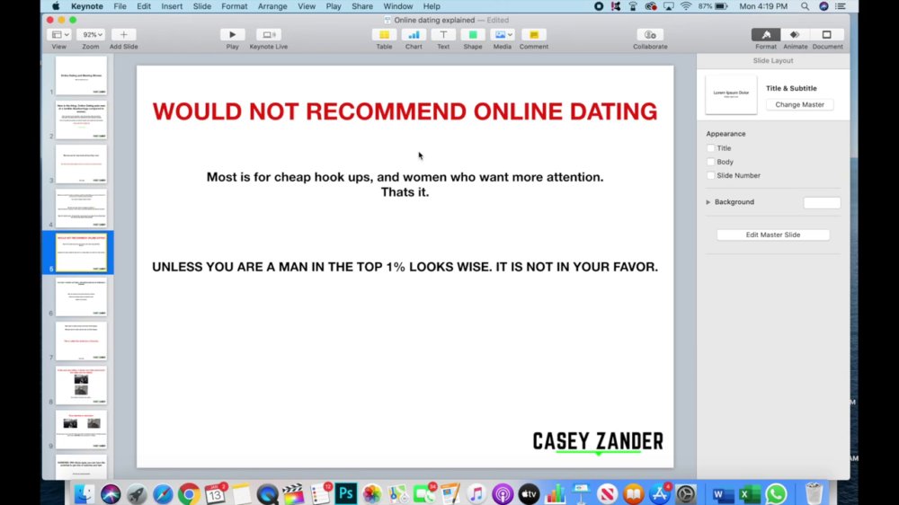Screen dimensions: 899x505
Task: Open the Slide menu
Action: click(x=201, y=6)
